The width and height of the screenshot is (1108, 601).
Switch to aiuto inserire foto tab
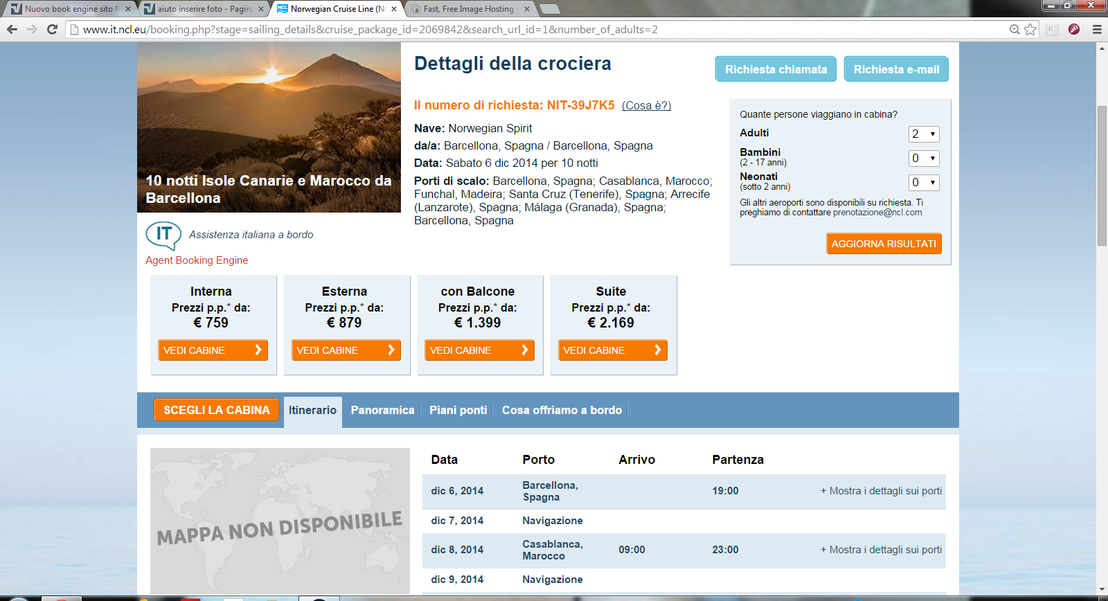[204, 9]
